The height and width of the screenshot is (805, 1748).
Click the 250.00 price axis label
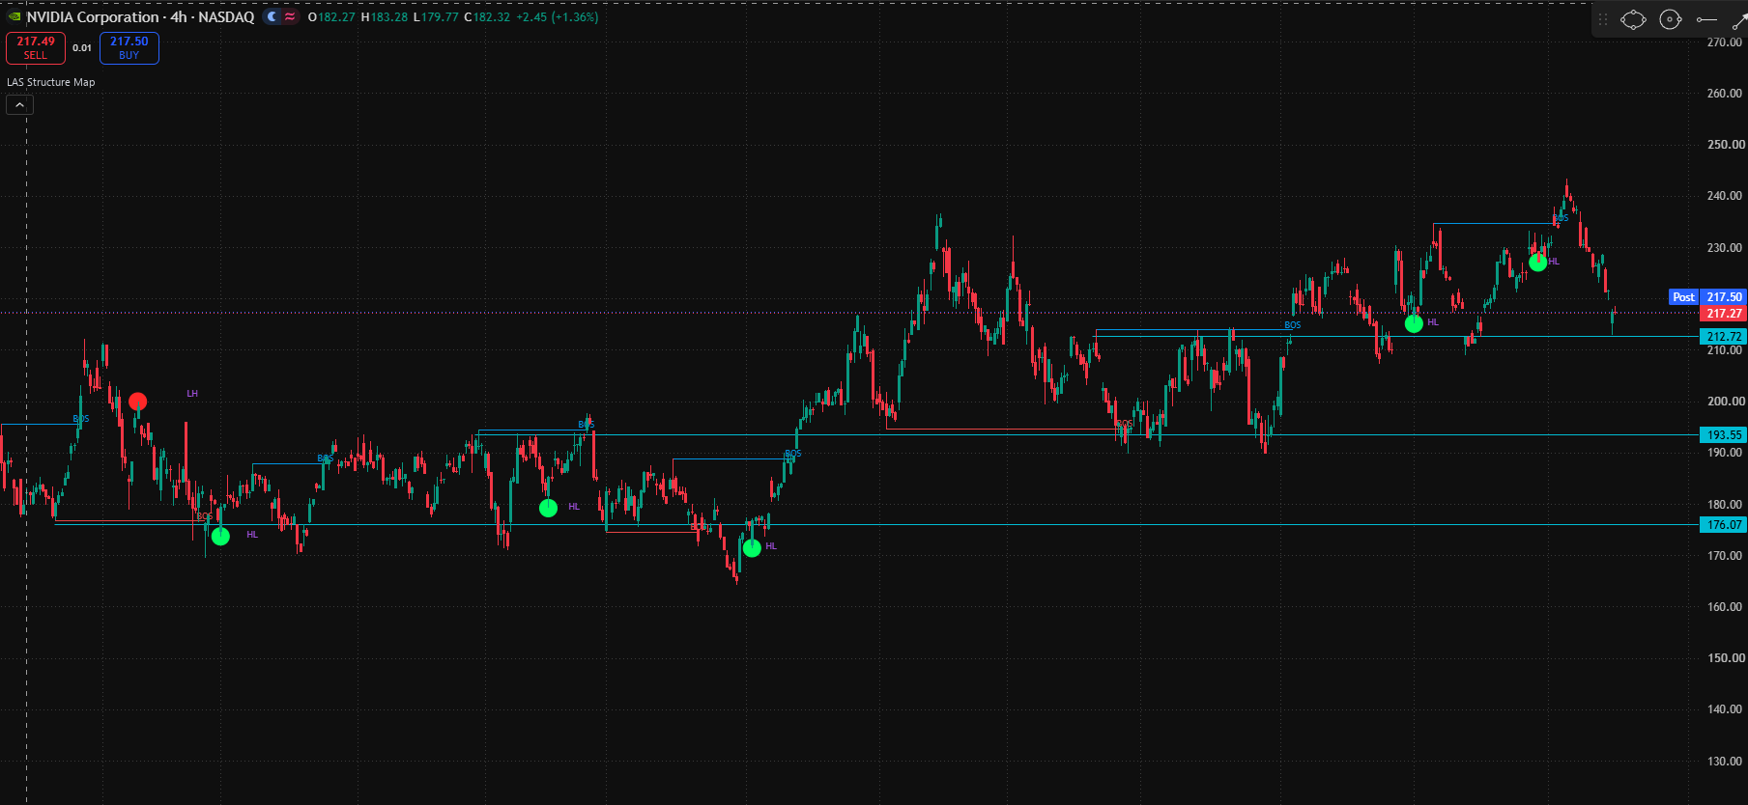[x=1725, y=145]
